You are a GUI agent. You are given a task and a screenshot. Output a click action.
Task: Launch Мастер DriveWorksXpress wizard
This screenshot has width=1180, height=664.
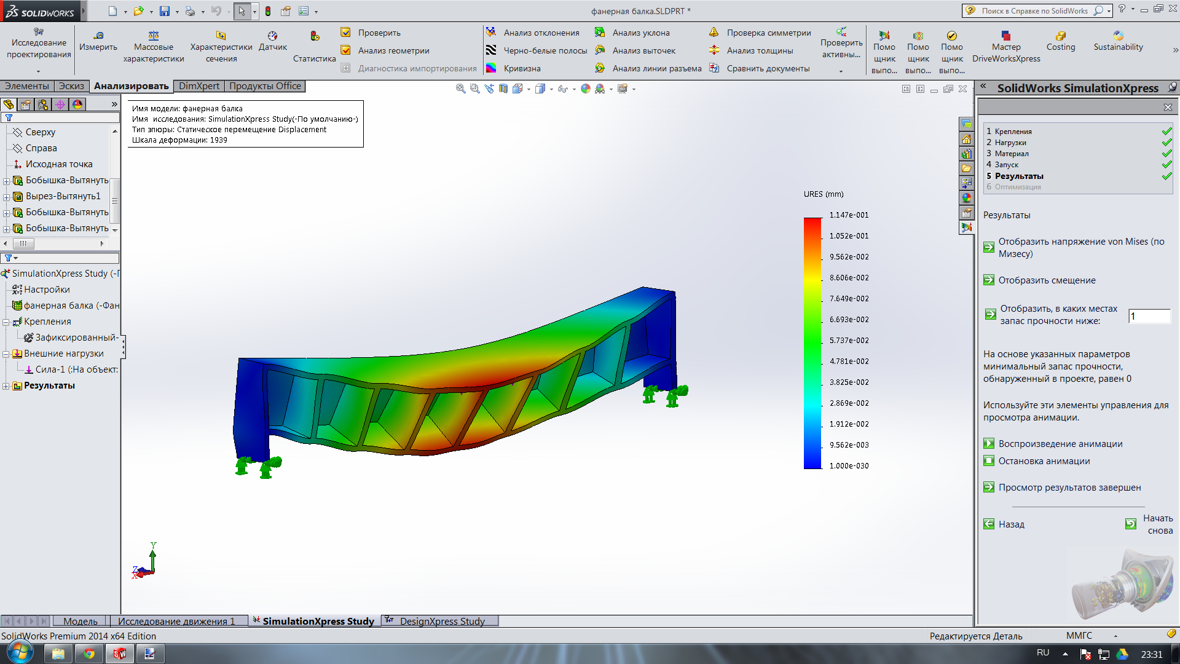tap(1006, 36)
